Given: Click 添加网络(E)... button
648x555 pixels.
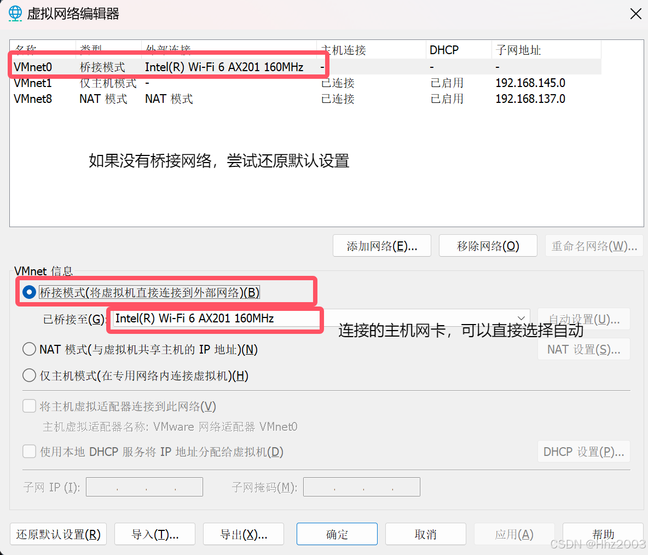Looking at the screenshot, I should 382,246.
